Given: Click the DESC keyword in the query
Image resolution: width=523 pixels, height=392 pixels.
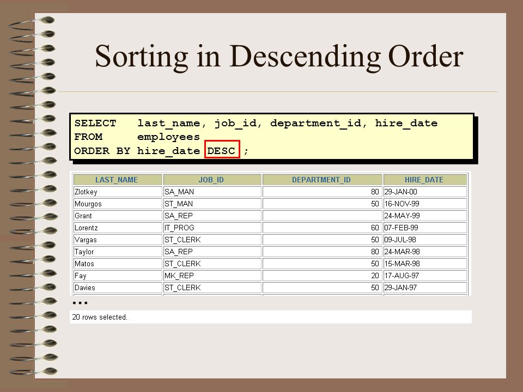Looking at the screenshot, I should 222,151.
